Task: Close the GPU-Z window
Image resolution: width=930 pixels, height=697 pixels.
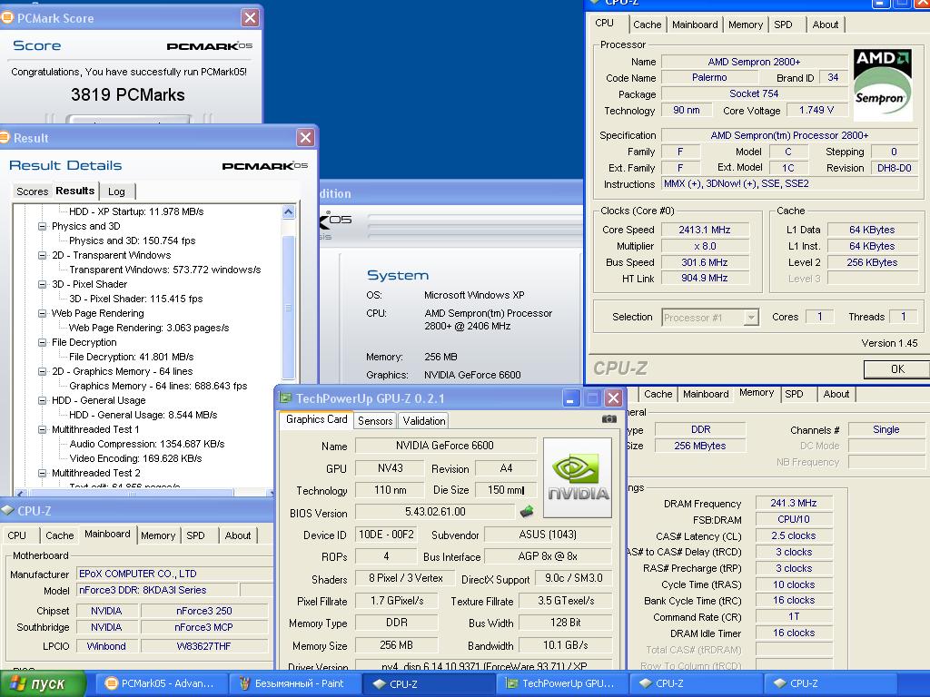Action: (x=613, y=398)
